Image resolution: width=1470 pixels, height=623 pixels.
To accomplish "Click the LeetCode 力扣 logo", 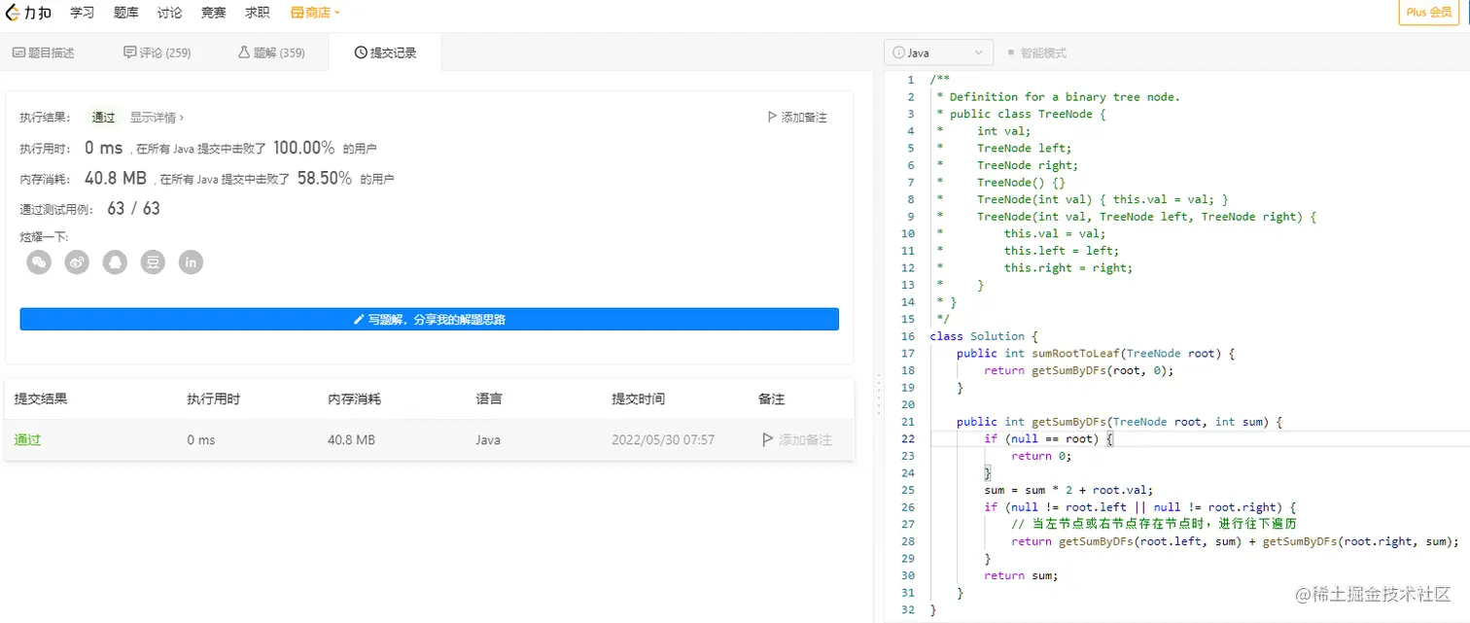I will pos(28,13).
